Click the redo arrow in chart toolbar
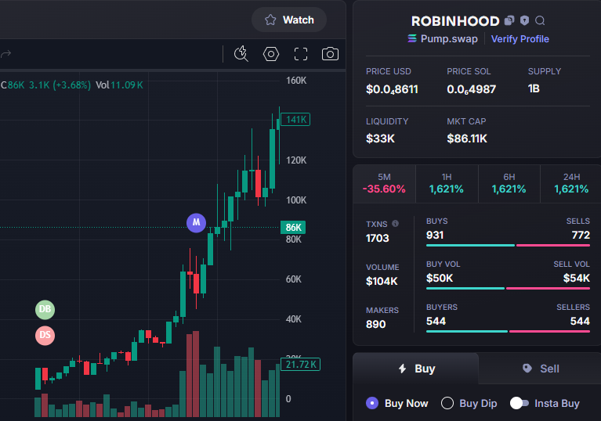Image resolution: width=601 pixels, height=421 pixels. coord(5,54)
